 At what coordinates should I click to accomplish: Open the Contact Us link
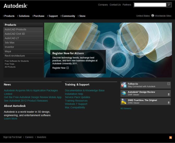click(x=115, y=5)
